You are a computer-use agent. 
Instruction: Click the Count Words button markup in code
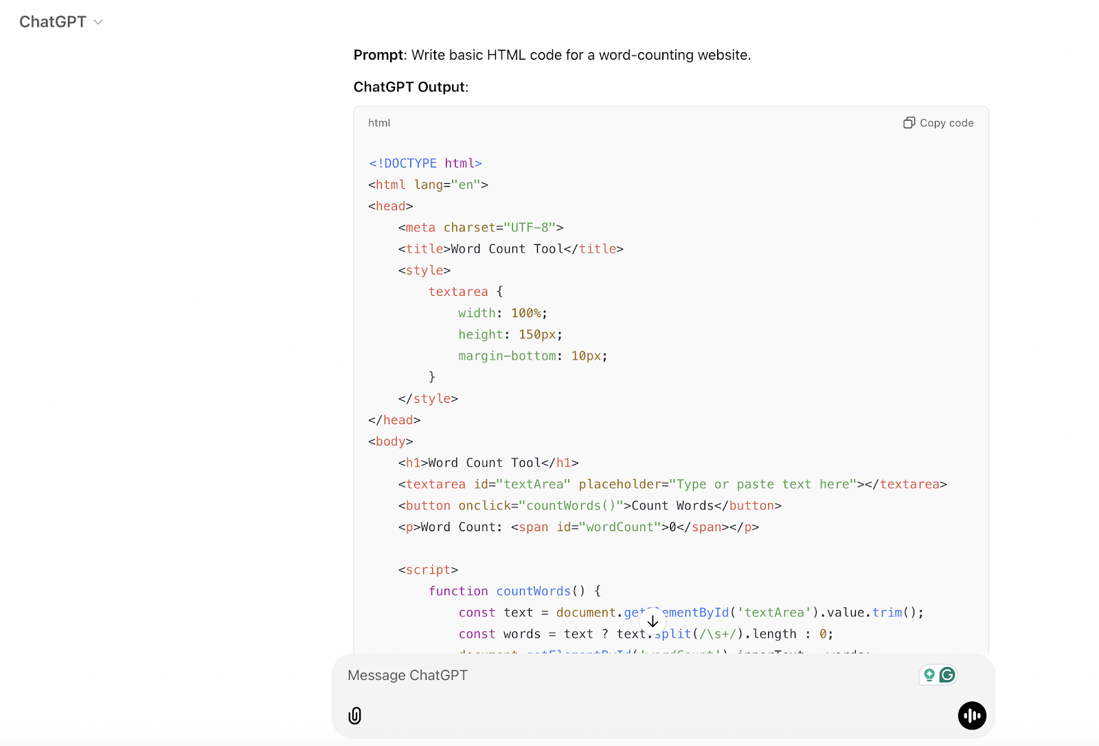[x=589, y=505]
